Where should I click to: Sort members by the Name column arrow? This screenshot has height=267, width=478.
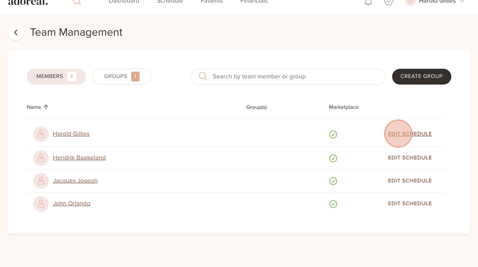46,107
